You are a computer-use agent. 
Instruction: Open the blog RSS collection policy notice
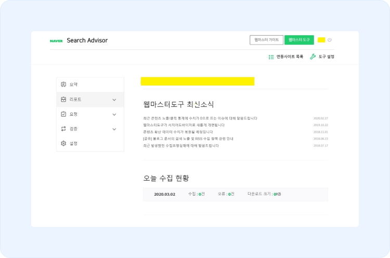(188, 139)
